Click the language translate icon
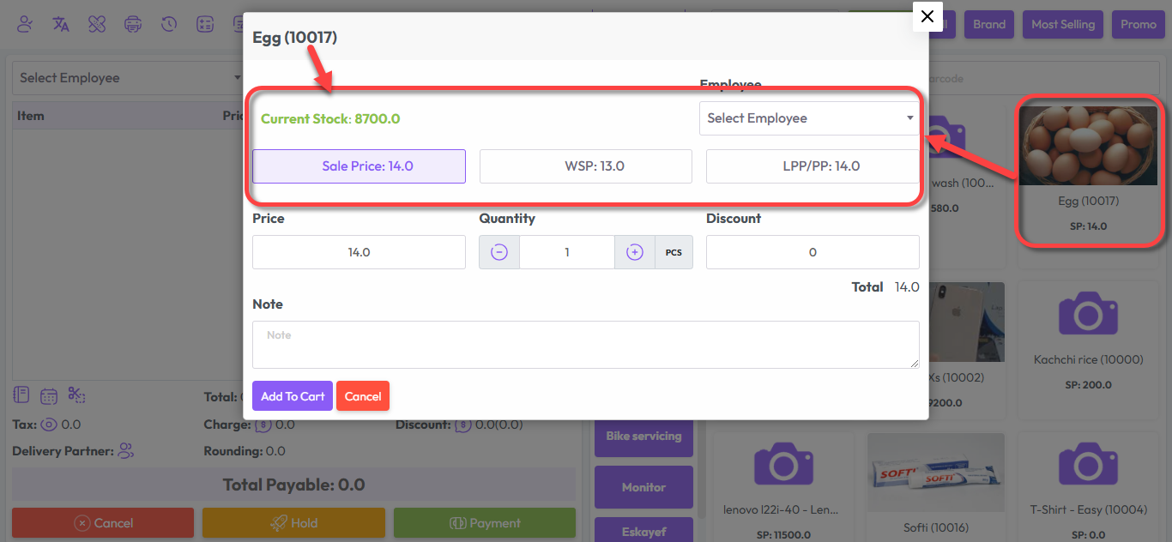Viewport: 1172px width, 542px height. 61,24
